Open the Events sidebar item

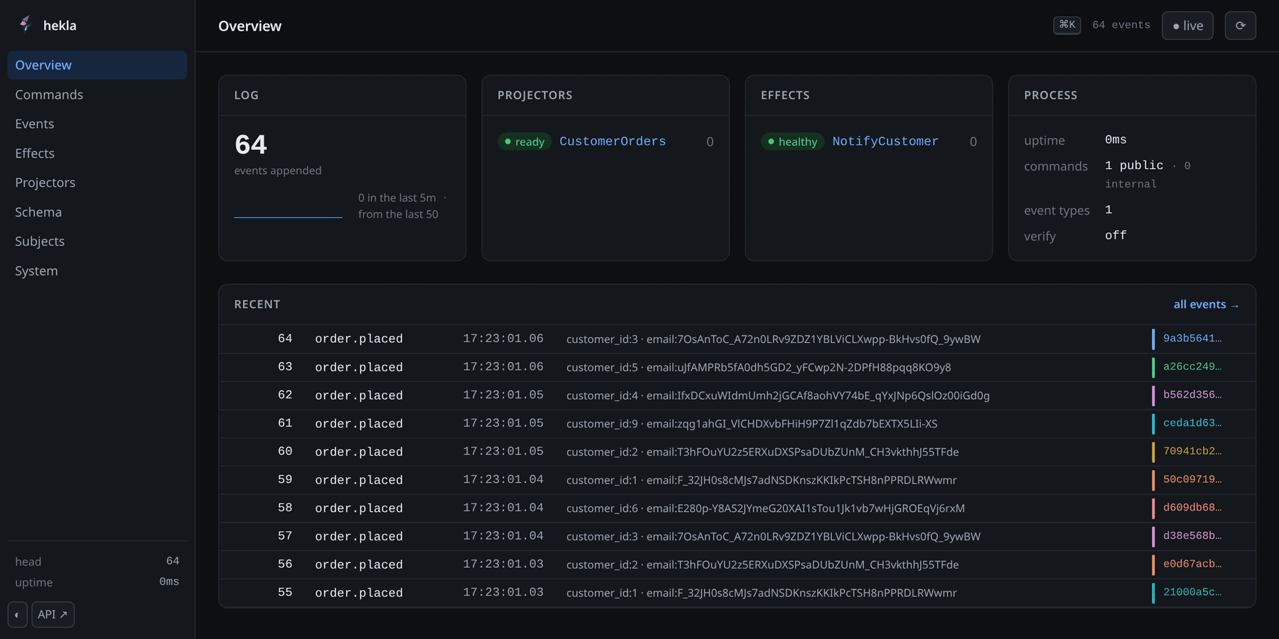click(x=97, y=124)
